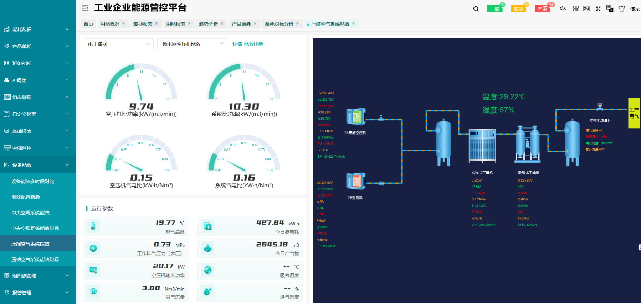Open the QR code icon
This screenshot has width=641, height=304.
pyautogui.click(x=576, y=9)
